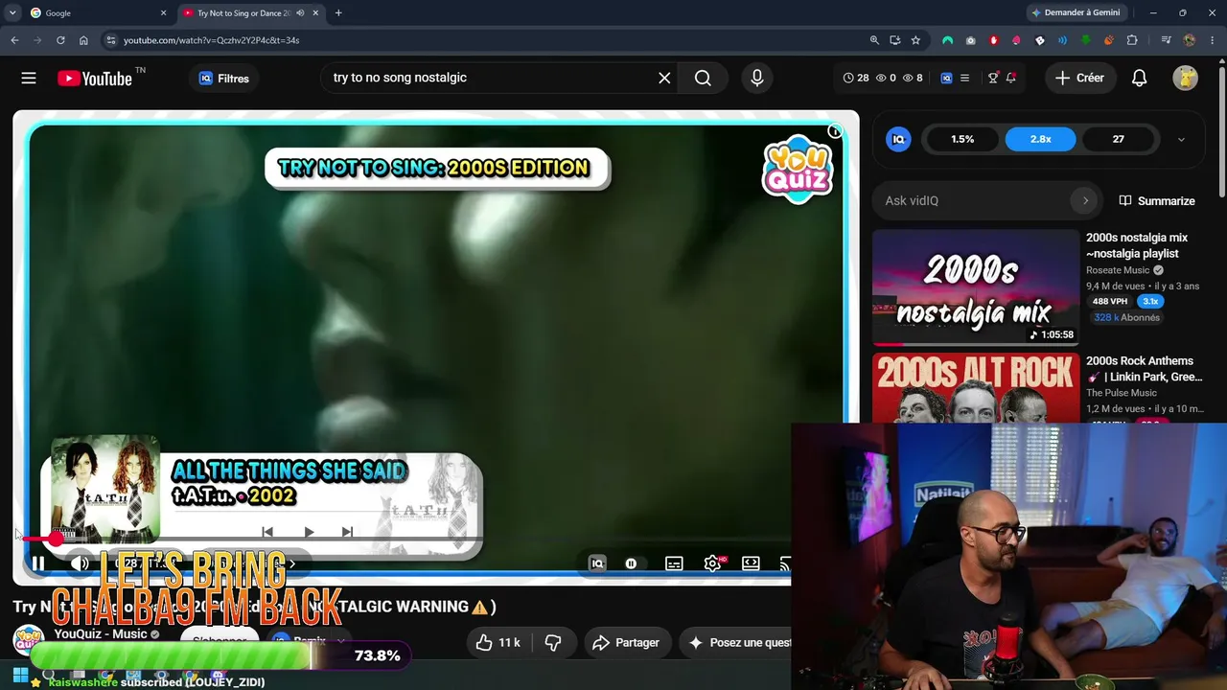
Task: Submit the Ask vidIQ arrow
Action: click(x=1085, y=200)
